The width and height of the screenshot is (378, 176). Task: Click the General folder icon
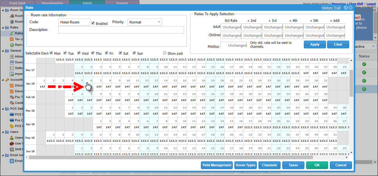(x=7, y=51)
